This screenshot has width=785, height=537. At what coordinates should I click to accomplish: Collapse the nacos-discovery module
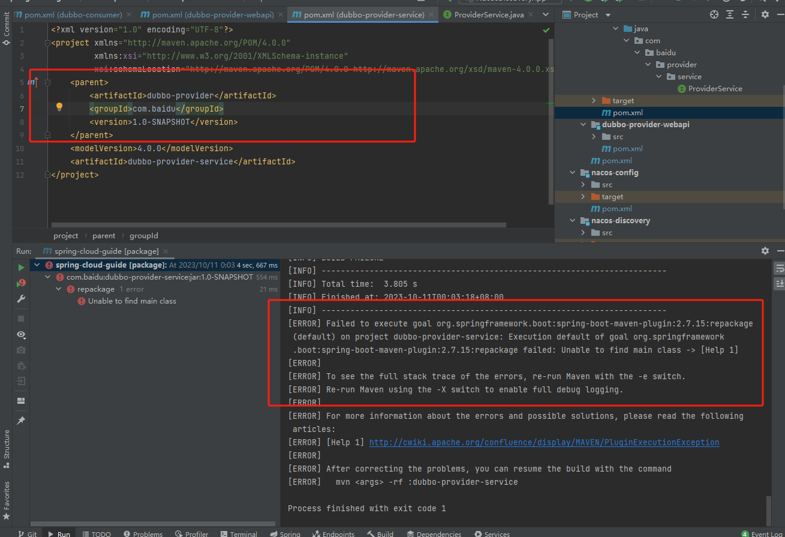coord(572,220)
